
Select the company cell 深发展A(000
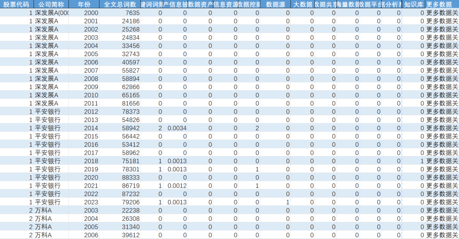coord(51,13)
